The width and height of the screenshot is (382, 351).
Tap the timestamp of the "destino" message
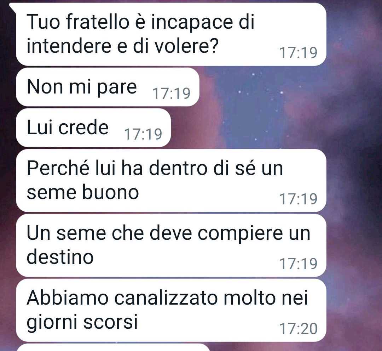[298, 264]
